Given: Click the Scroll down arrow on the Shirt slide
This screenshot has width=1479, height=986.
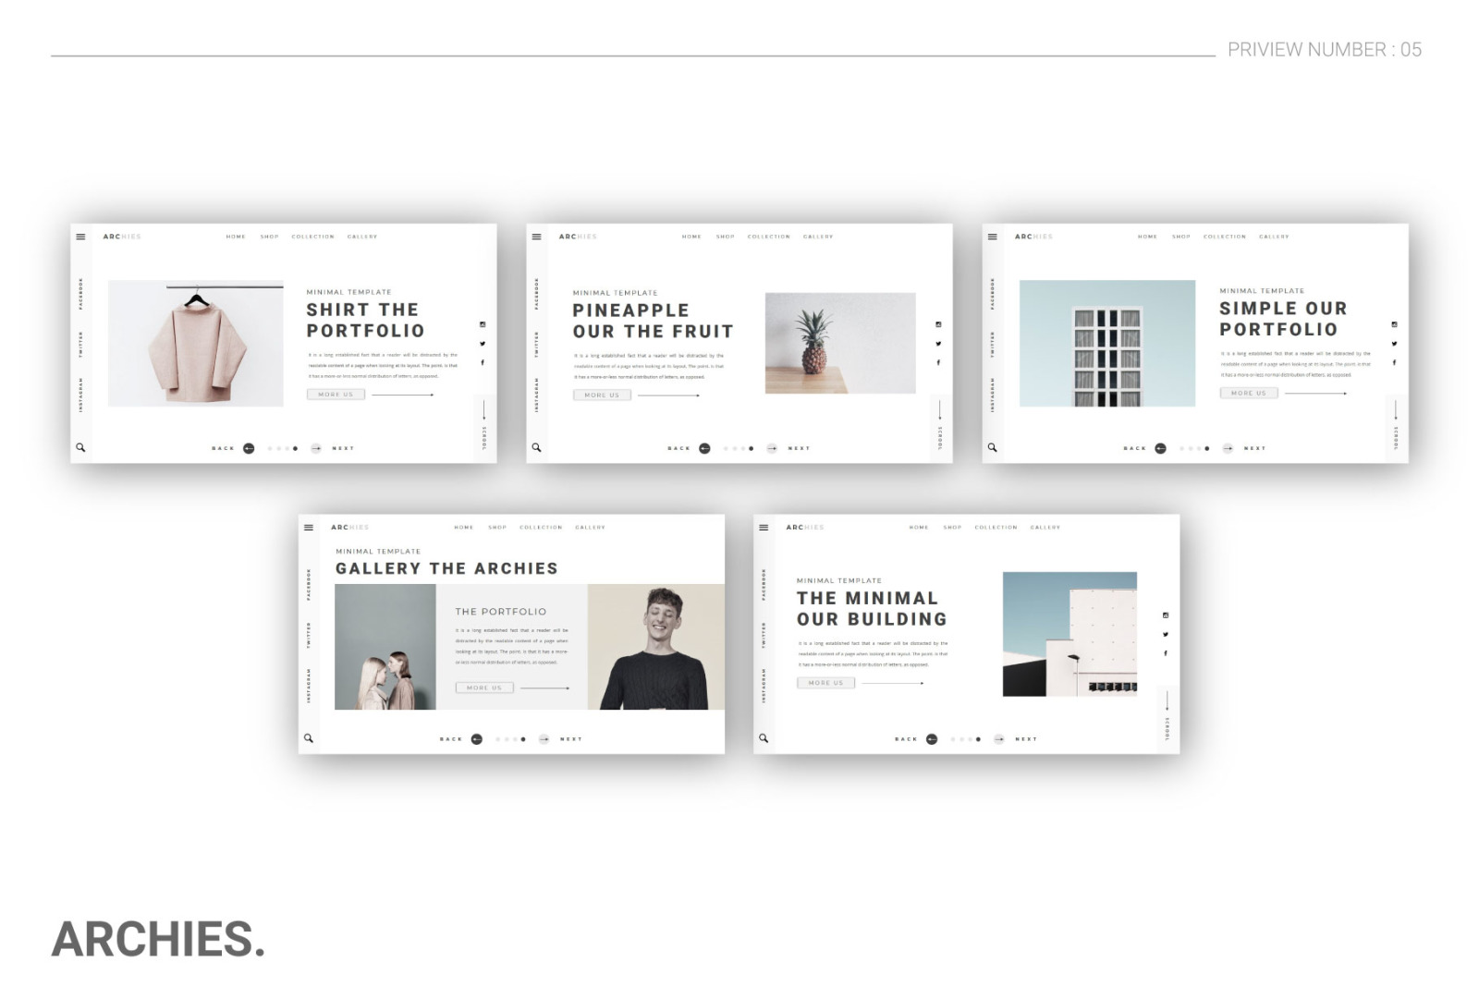Looking at the screenshot, I should pyautogui.click(x=483, y=411).
